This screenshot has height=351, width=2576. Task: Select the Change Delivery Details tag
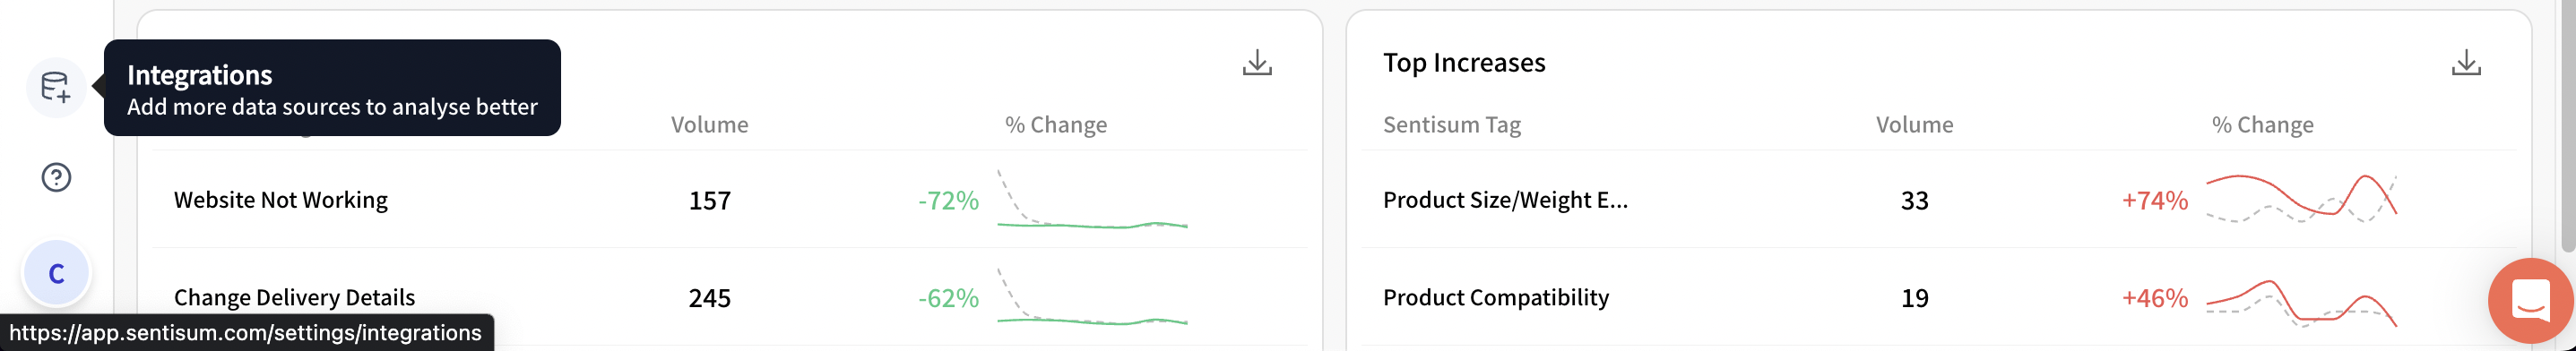click(294, 298)
